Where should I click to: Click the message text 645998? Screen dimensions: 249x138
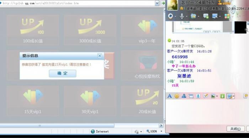click(180, 57)
